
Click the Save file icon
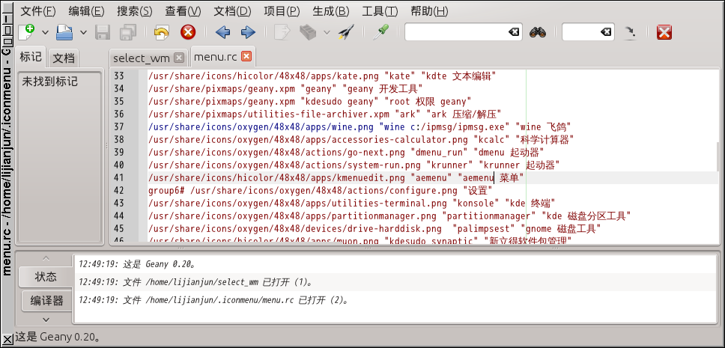(x=103, y=32)
